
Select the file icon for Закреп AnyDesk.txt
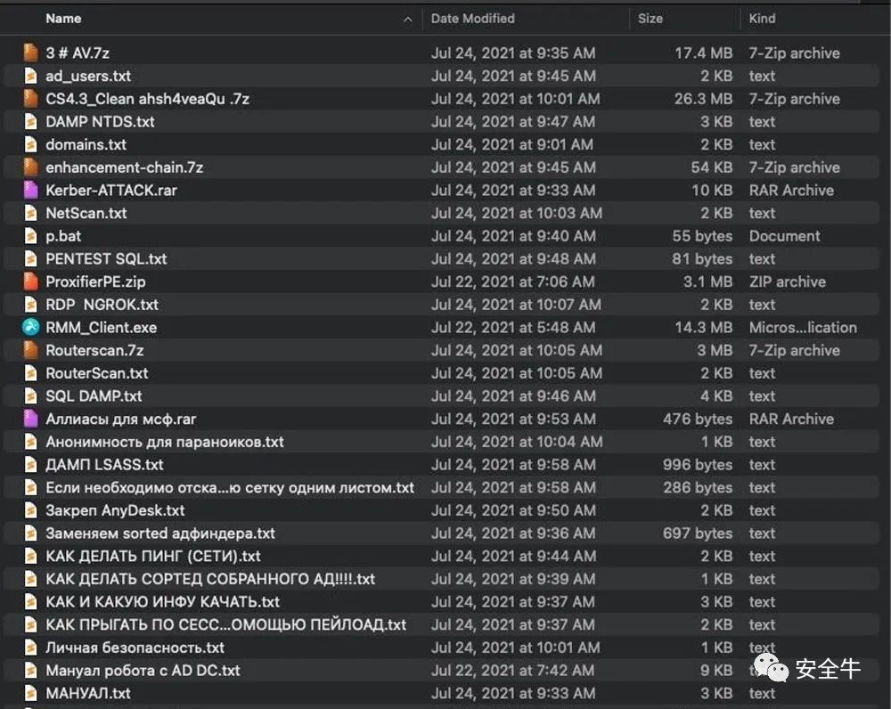tap(30, 510)
